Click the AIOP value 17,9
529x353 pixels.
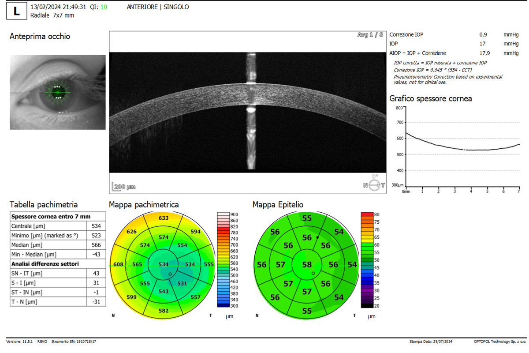tap(484, 53)
